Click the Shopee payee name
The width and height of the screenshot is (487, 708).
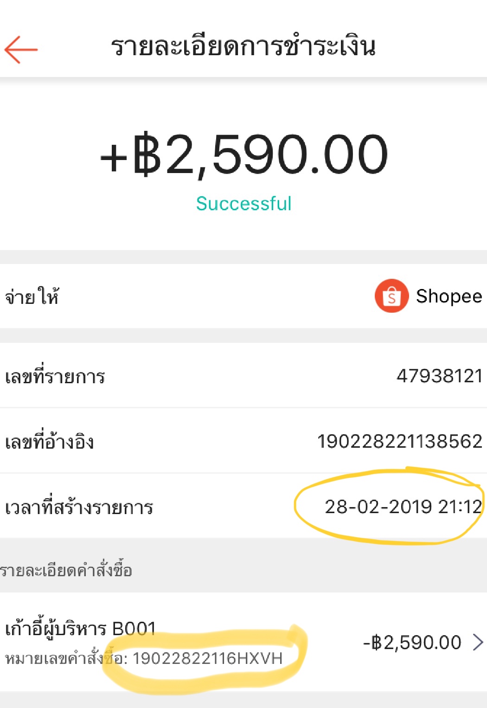pos(449,296)
